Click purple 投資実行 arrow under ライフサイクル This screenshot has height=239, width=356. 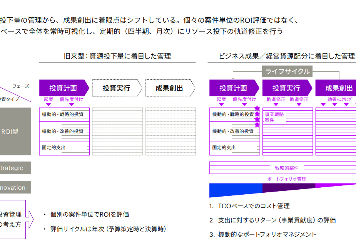point(287,88)
